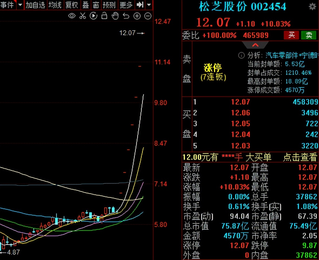Select bid level 4 price 12.04

241,135
